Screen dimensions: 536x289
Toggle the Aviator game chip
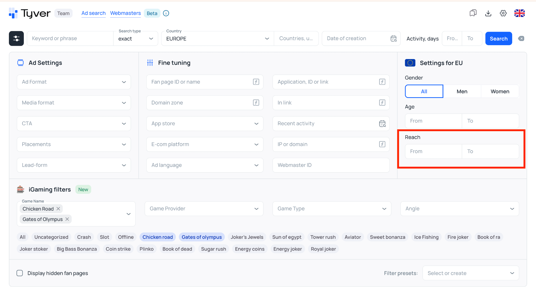click(x=353, y=237)
